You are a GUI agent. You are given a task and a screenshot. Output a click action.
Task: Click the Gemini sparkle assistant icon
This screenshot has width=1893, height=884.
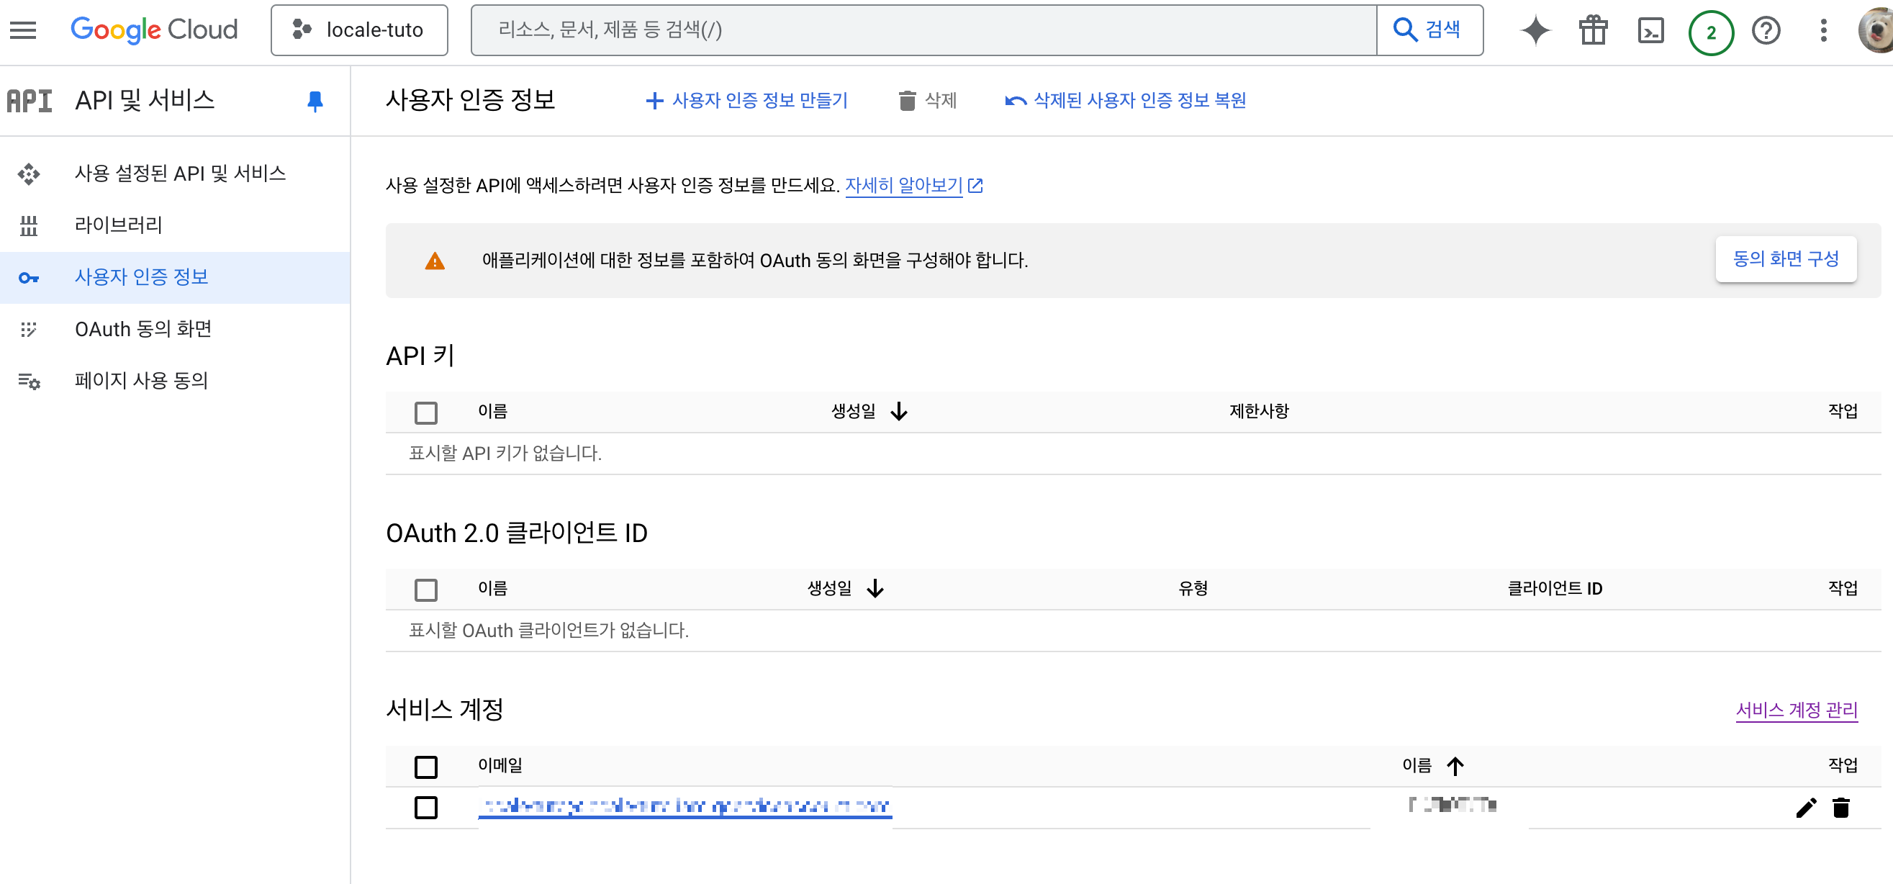pos(1535,31)
